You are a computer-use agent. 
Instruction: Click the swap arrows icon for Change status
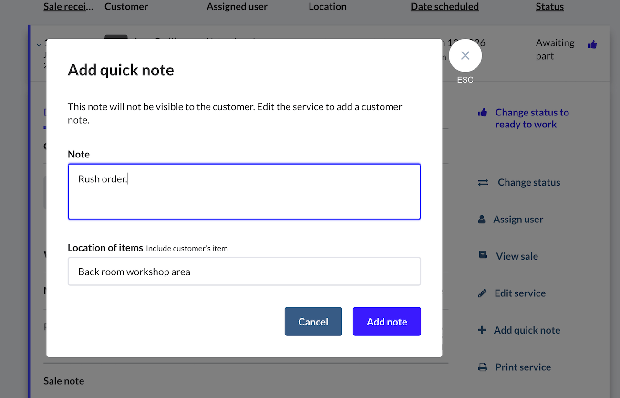click(483, 182)
